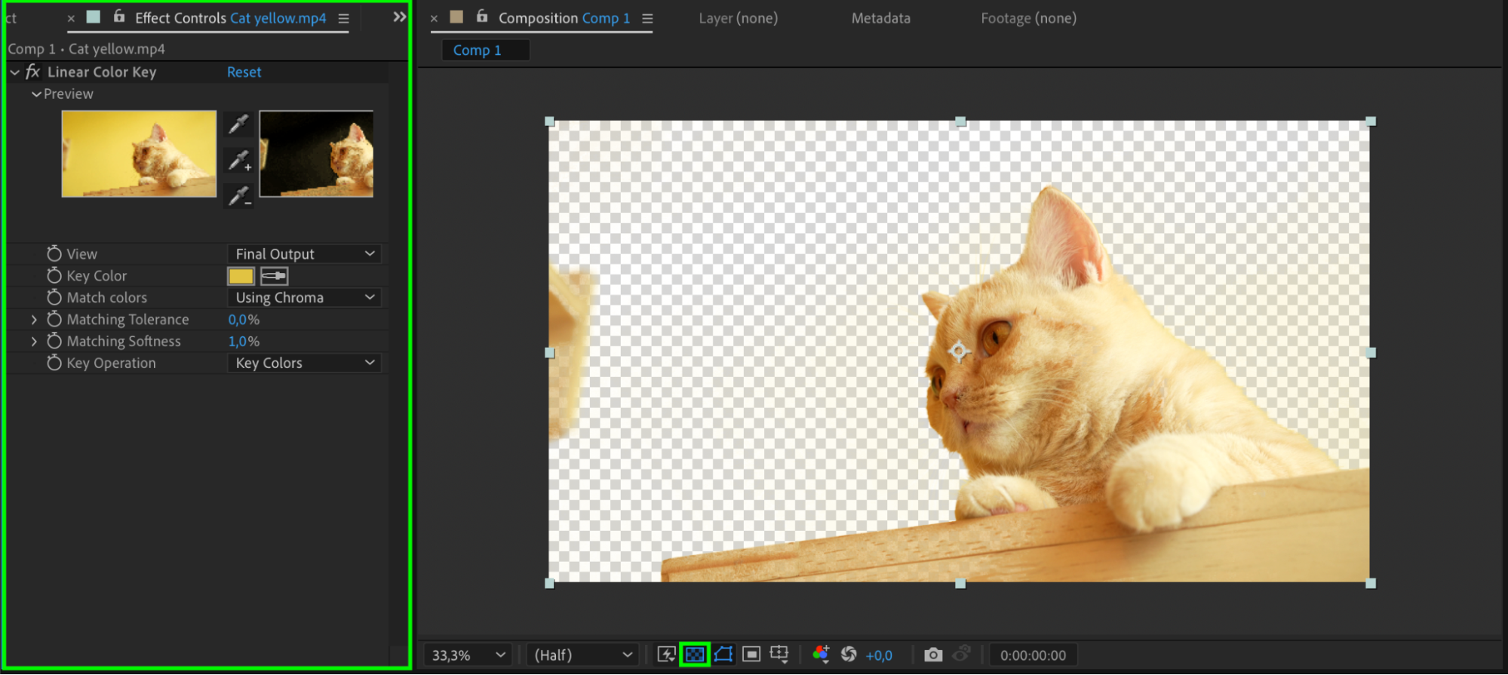1508x675 pixels.
Task: Click the Key Color eyedropper button
Action: pyautogui.click(x=274, y=276)
